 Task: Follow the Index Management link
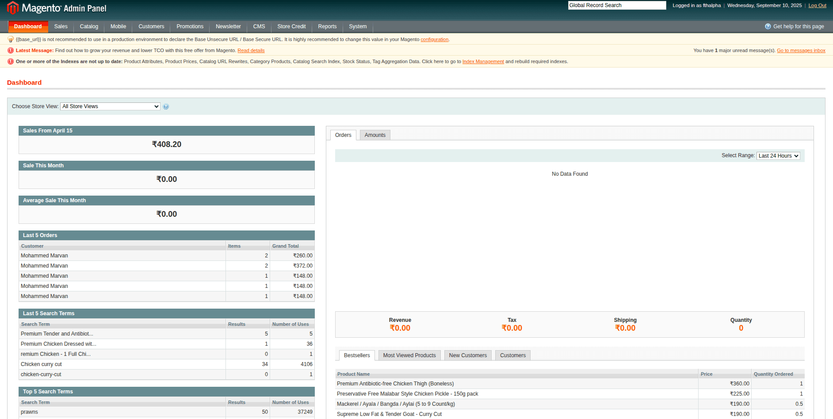coord(483,61)
